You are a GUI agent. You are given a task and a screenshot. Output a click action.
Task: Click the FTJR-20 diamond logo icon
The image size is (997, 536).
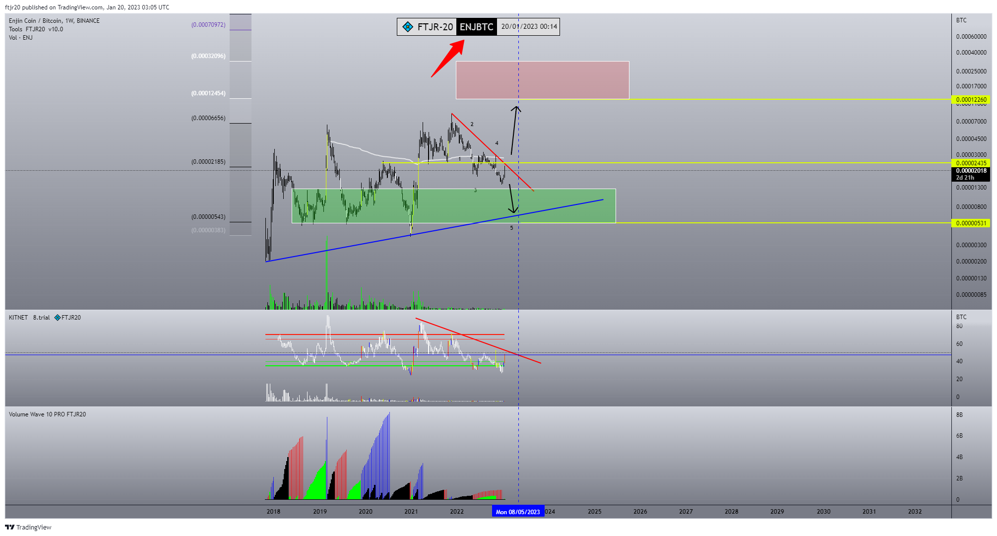click(408, 27)
